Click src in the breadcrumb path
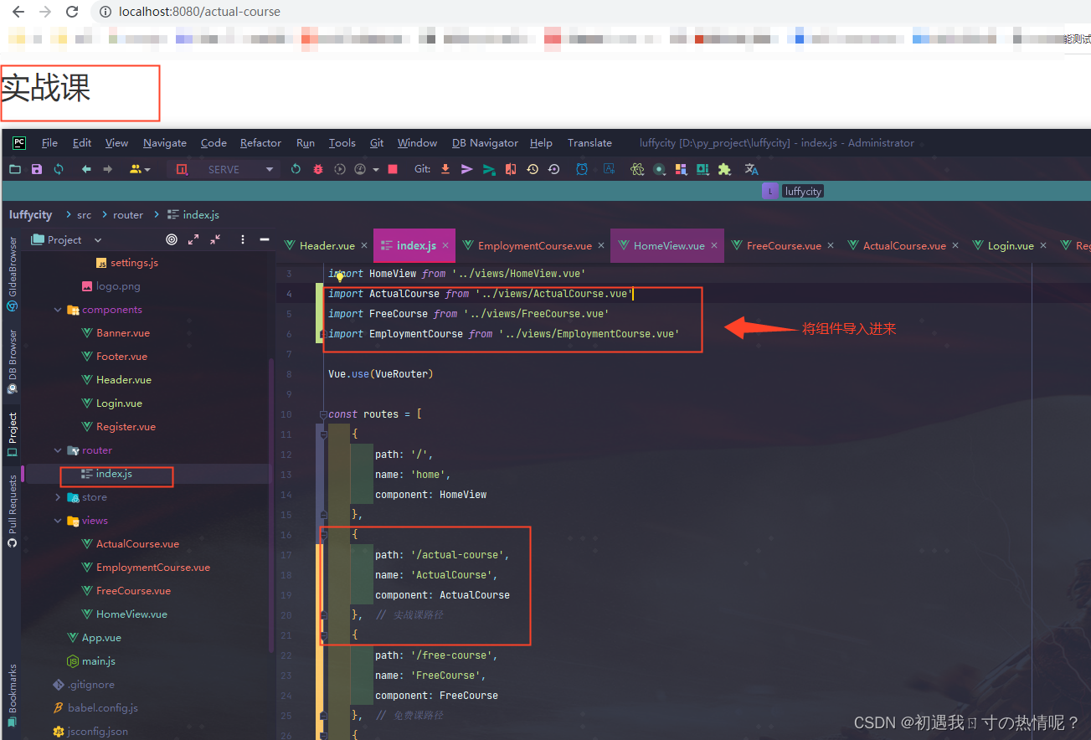 (x=85, y=215)
